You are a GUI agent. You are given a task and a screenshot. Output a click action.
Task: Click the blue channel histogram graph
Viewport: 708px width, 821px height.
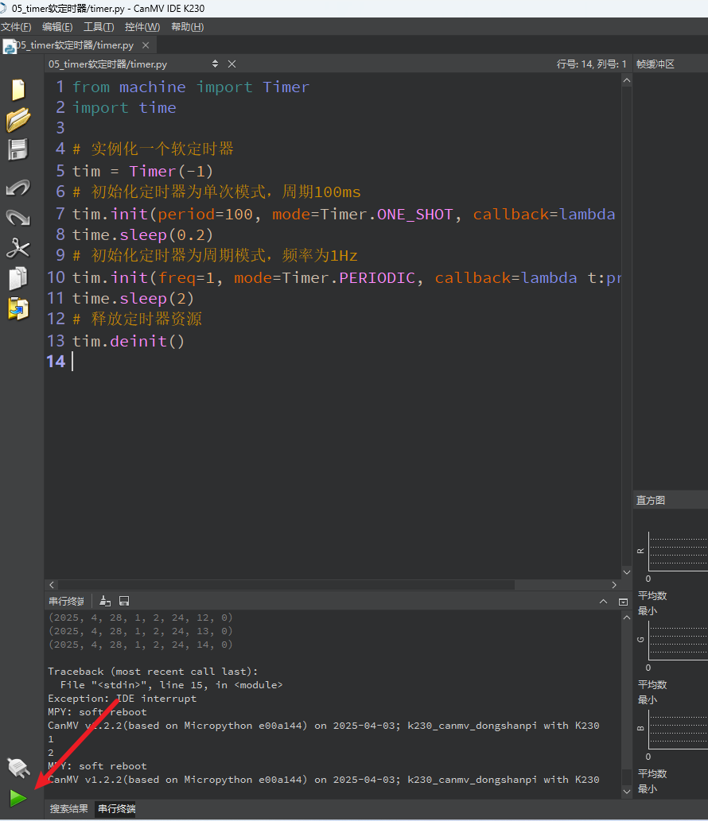(678, 730)
